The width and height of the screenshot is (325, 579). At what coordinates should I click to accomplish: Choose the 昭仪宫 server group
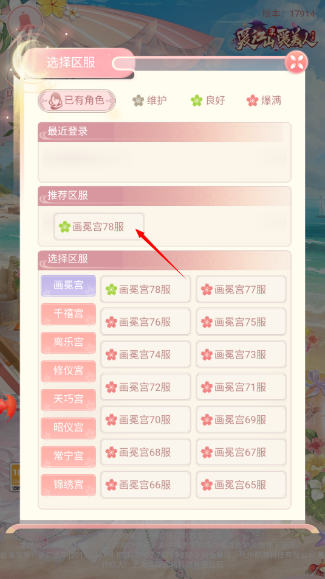pos(68,427)
